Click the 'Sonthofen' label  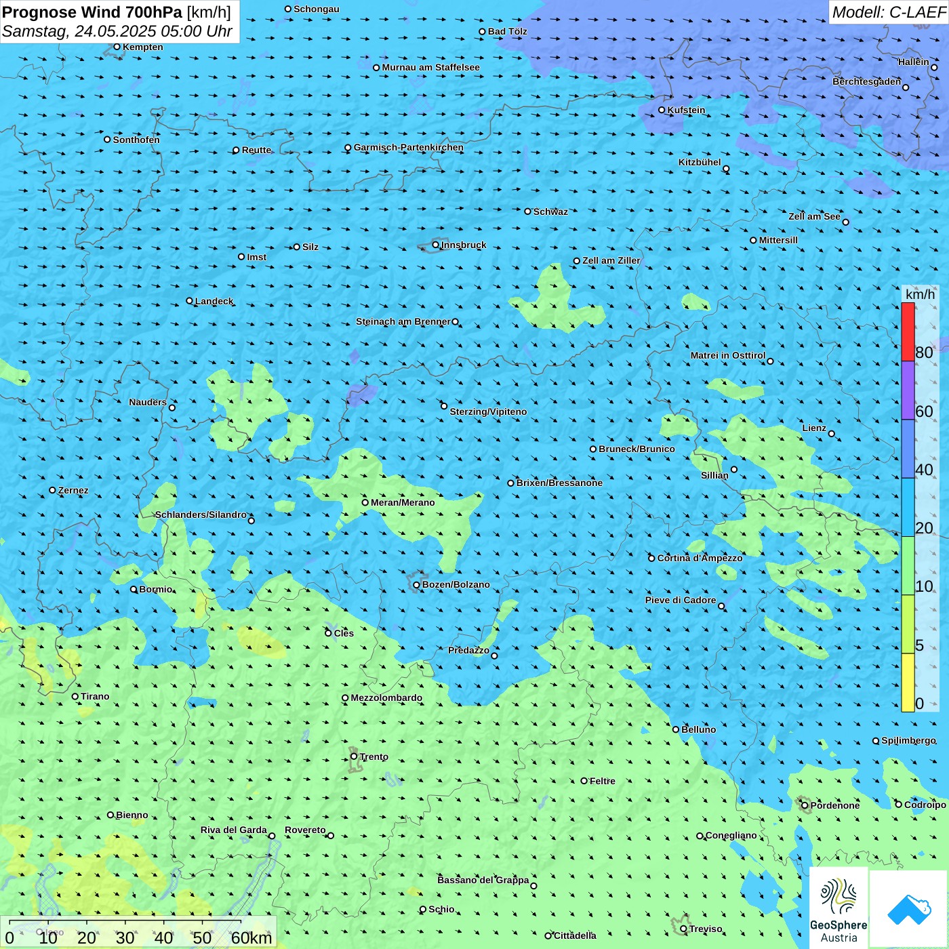click(136, 140)
